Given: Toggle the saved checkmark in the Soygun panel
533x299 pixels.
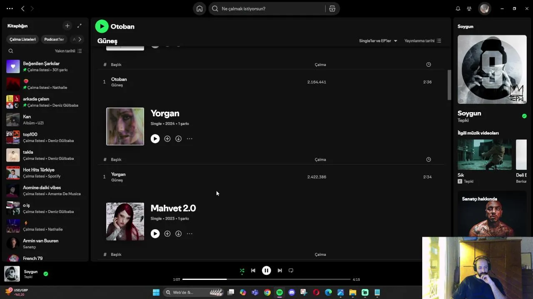Looking at the screenshot, I should (x=524, y=116).
